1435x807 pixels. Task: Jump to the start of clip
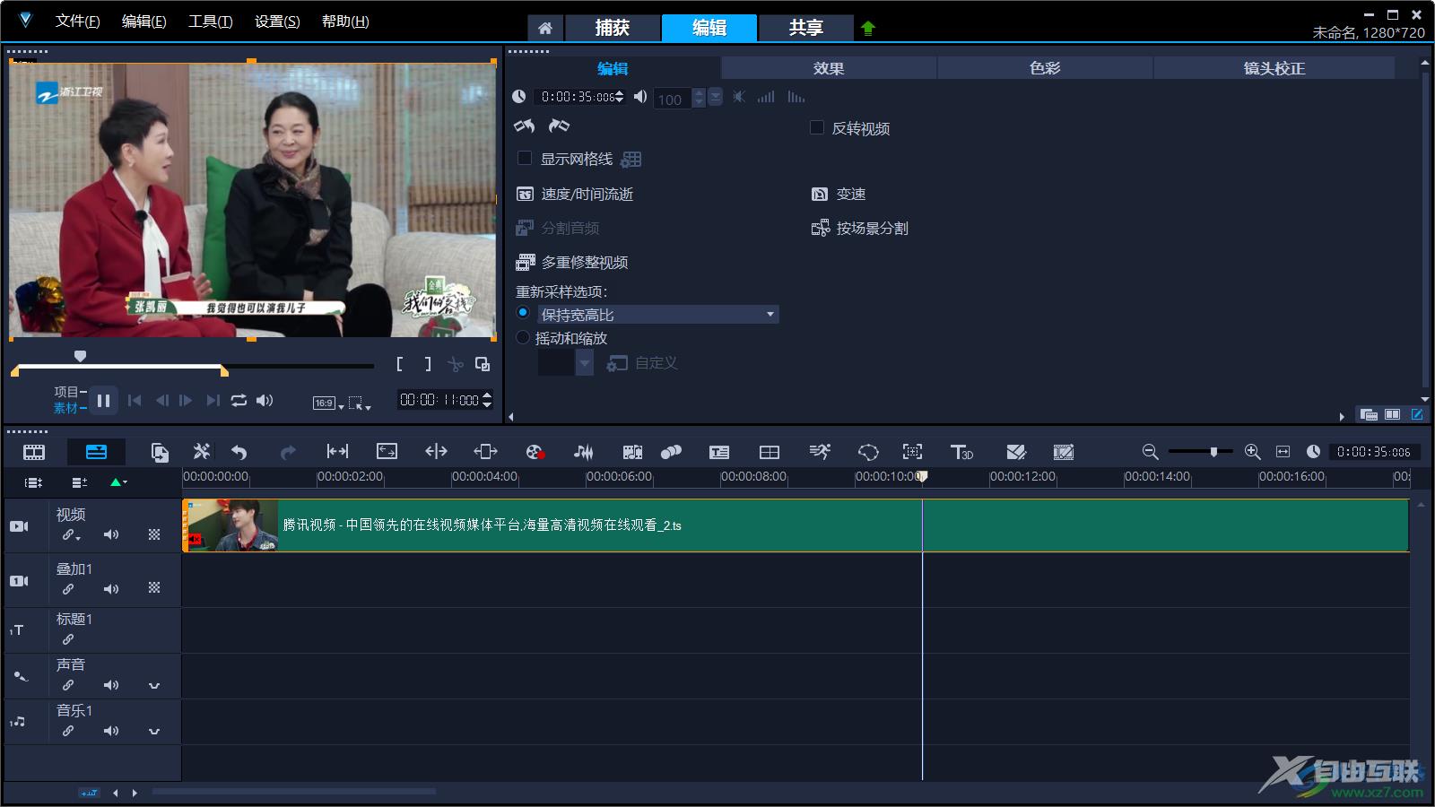(135, 401)
